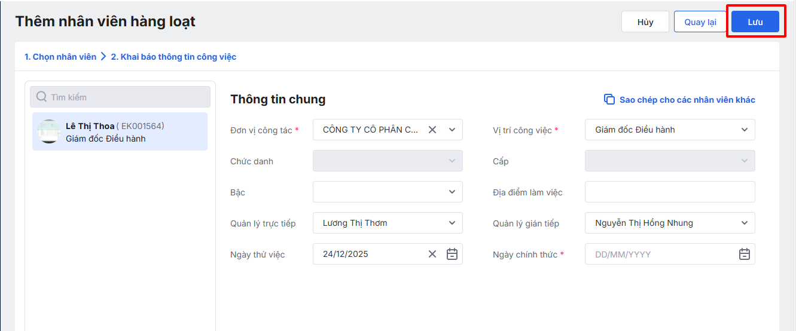Open calendar for Ngày chính thức
Viewport: 796px width, 331px height.
(745, 254)
